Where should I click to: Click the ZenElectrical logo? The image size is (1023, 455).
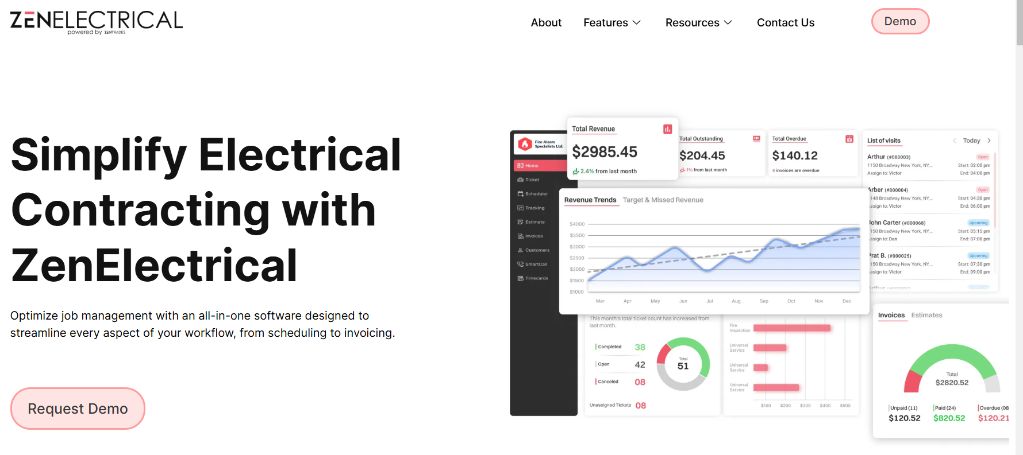97,22
